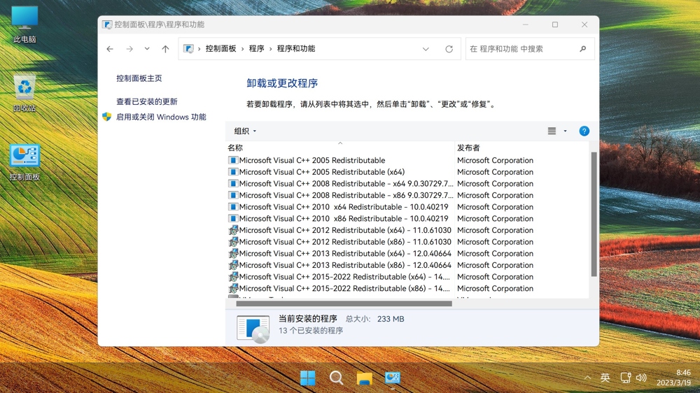
Task: Click the Up one level arrow
Action: pyautogui.click(x=165, y=49)
